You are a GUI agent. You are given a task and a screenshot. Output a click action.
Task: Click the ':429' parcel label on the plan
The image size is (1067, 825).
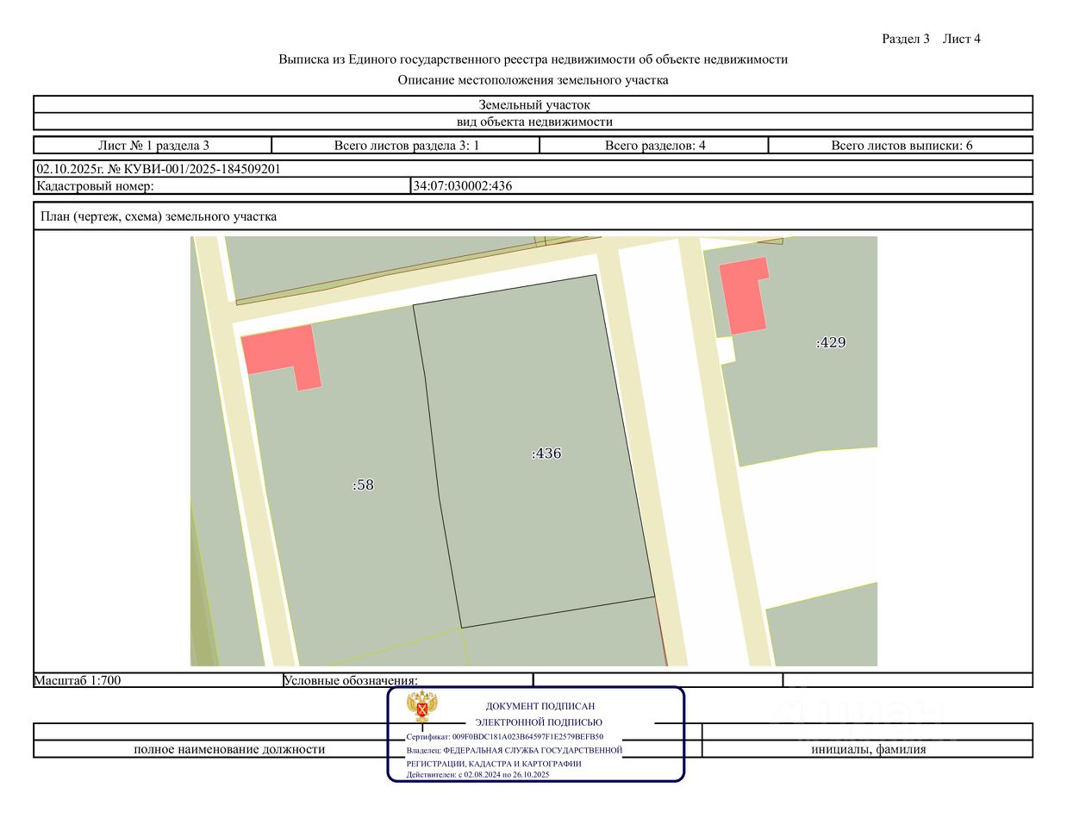point(831,342)
